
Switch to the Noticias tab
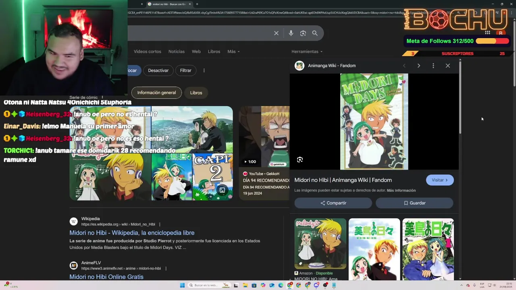coord(177,52)
